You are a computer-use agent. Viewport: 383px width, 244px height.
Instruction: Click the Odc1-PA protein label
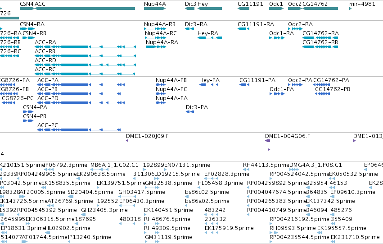(x=282, y=89)
